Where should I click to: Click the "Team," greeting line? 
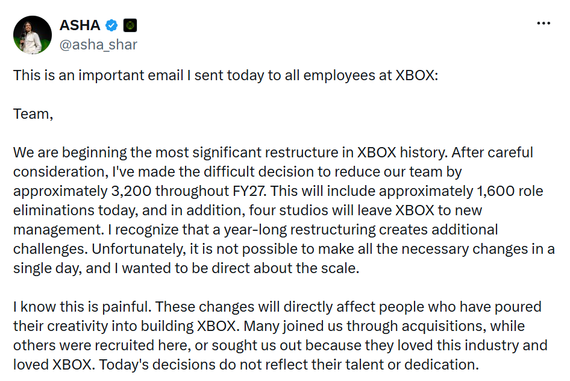click(33, 114)
